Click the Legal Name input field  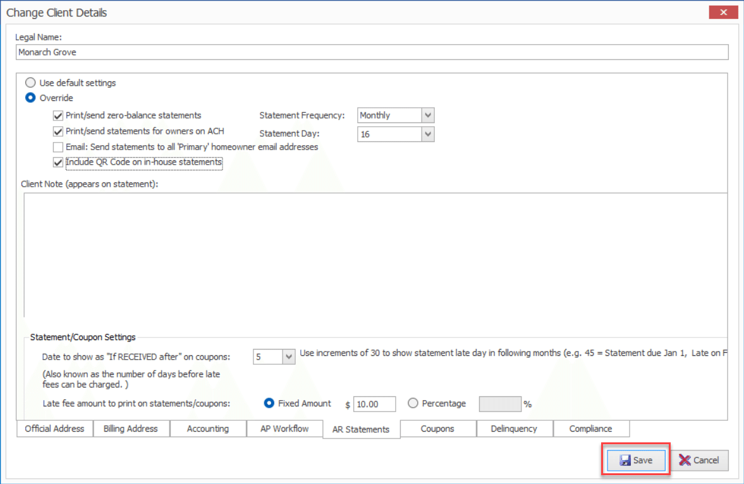click(x=372, y=52)
